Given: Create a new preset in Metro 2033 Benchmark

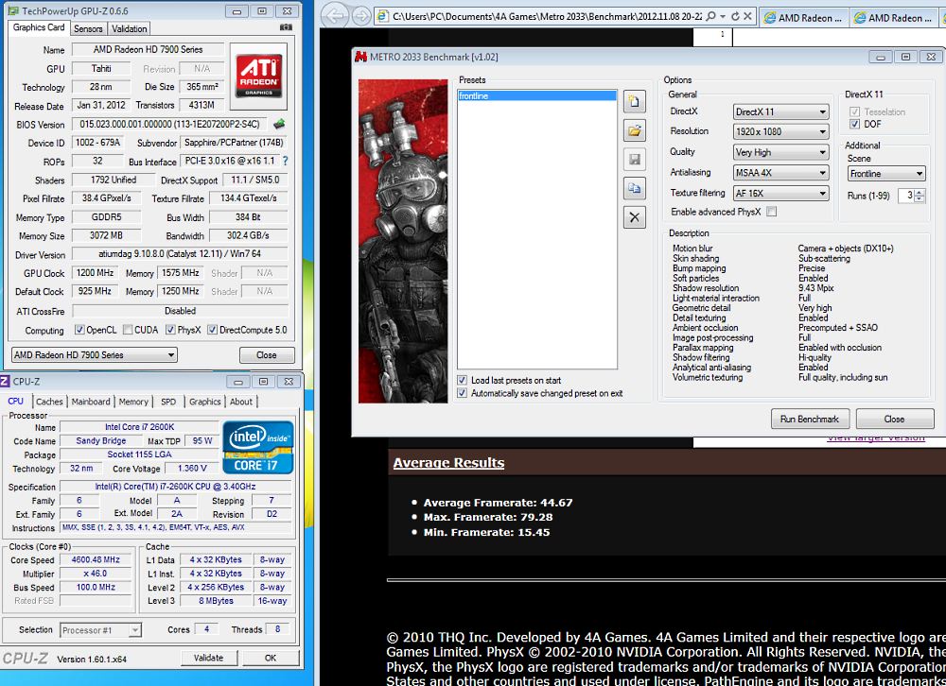Looking at the screenshot, I should pyautogui.click(x=634, y=101).
